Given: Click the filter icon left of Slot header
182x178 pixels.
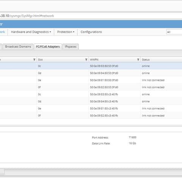Looking at the screenshot, I should tap(34, 59).
